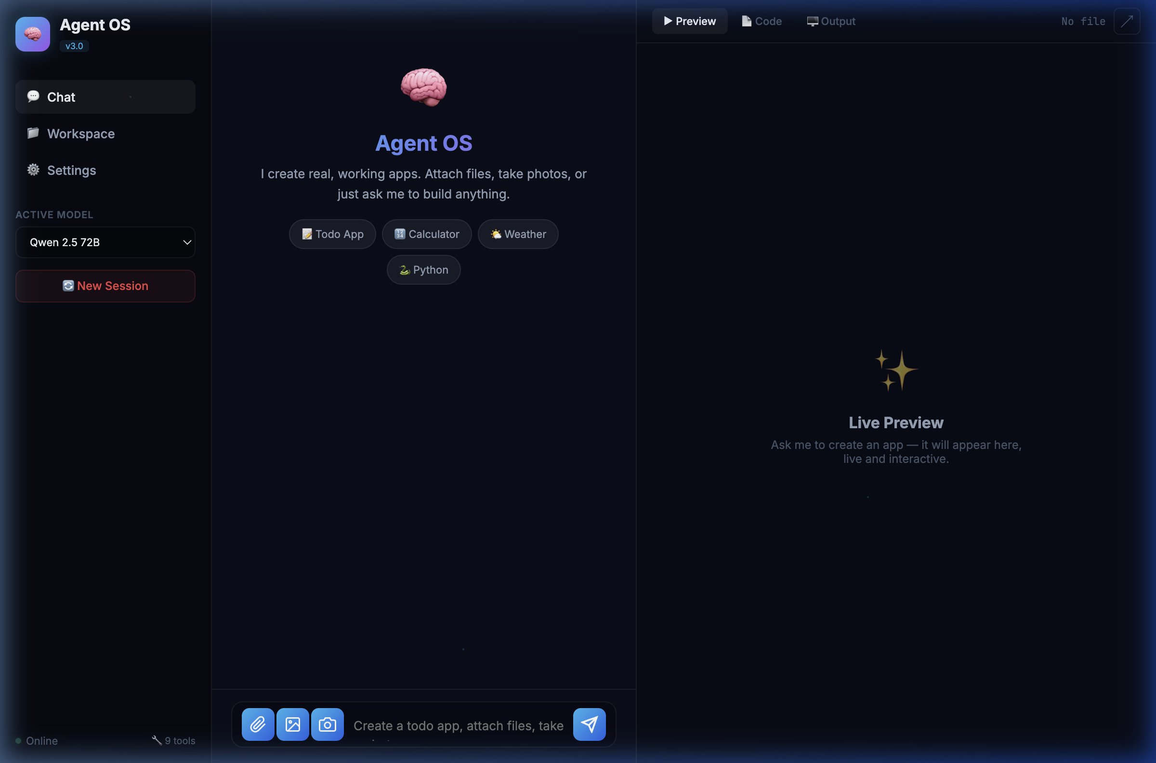Click the No file label
The image size is (1156, 763).
point(1083,21)
